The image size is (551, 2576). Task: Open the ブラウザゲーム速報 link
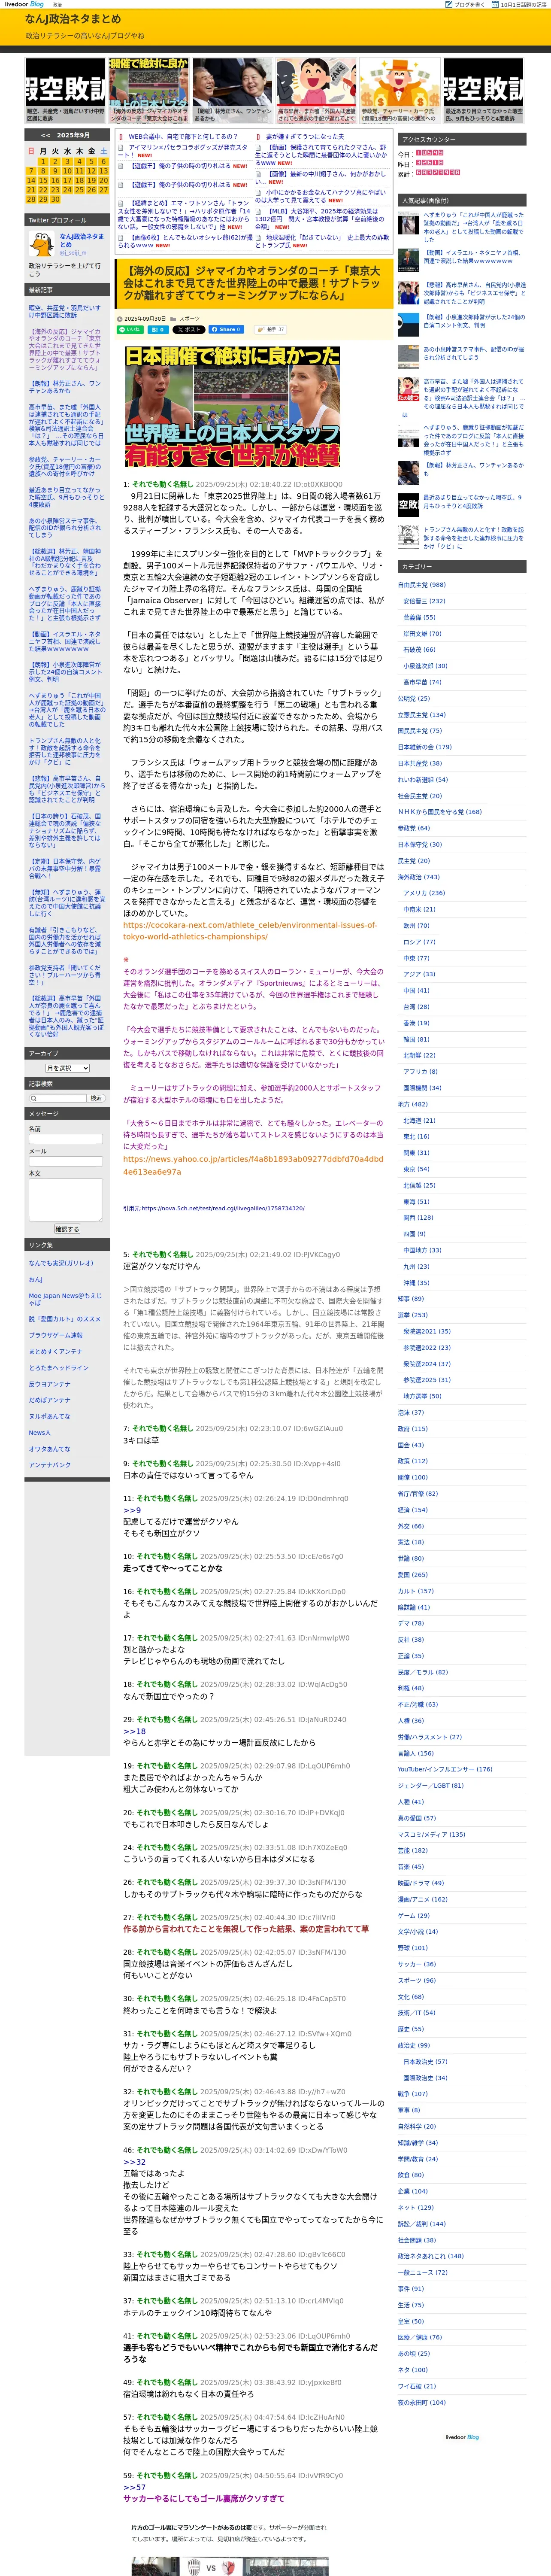[56, 1335]
